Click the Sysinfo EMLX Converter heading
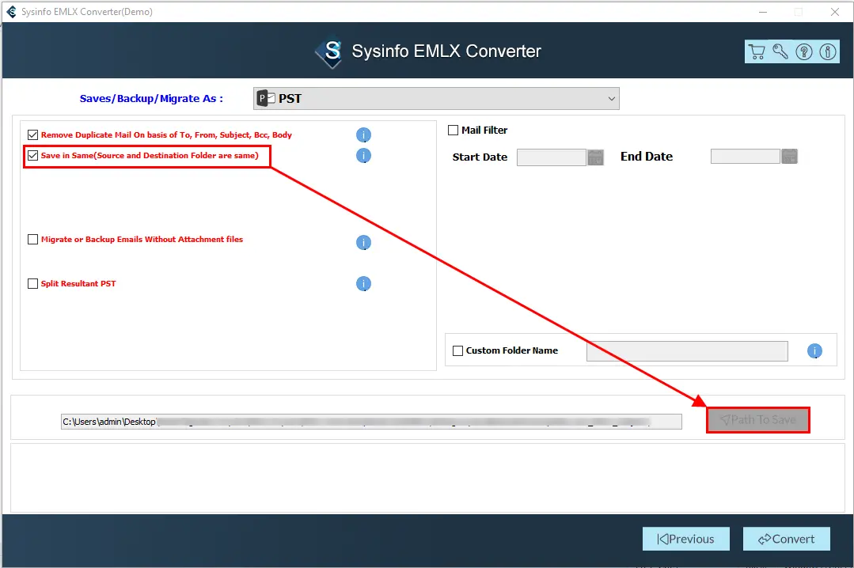 [x=446, y=51]
